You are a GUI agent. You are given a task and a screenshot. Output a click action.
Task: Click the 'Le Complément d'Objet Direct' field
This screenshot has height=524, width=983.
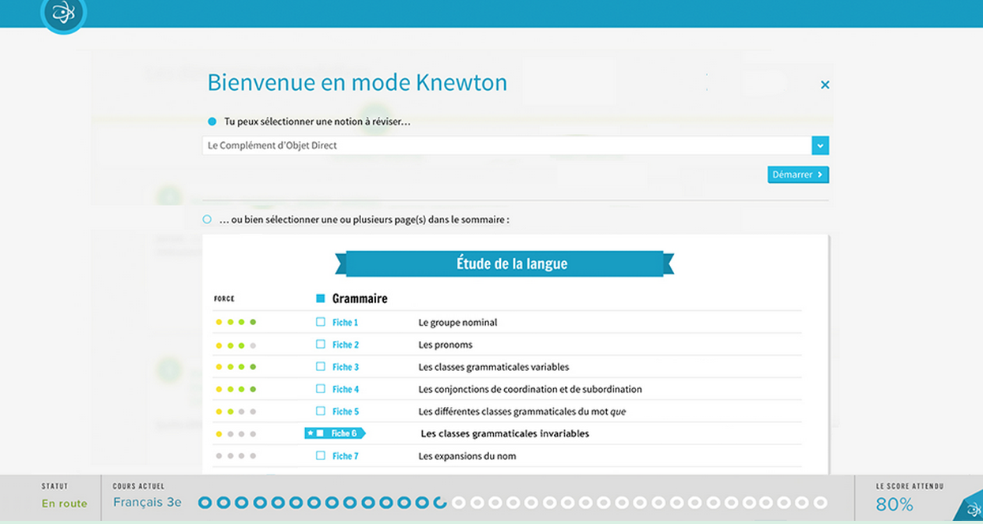[x=507, y=145]
